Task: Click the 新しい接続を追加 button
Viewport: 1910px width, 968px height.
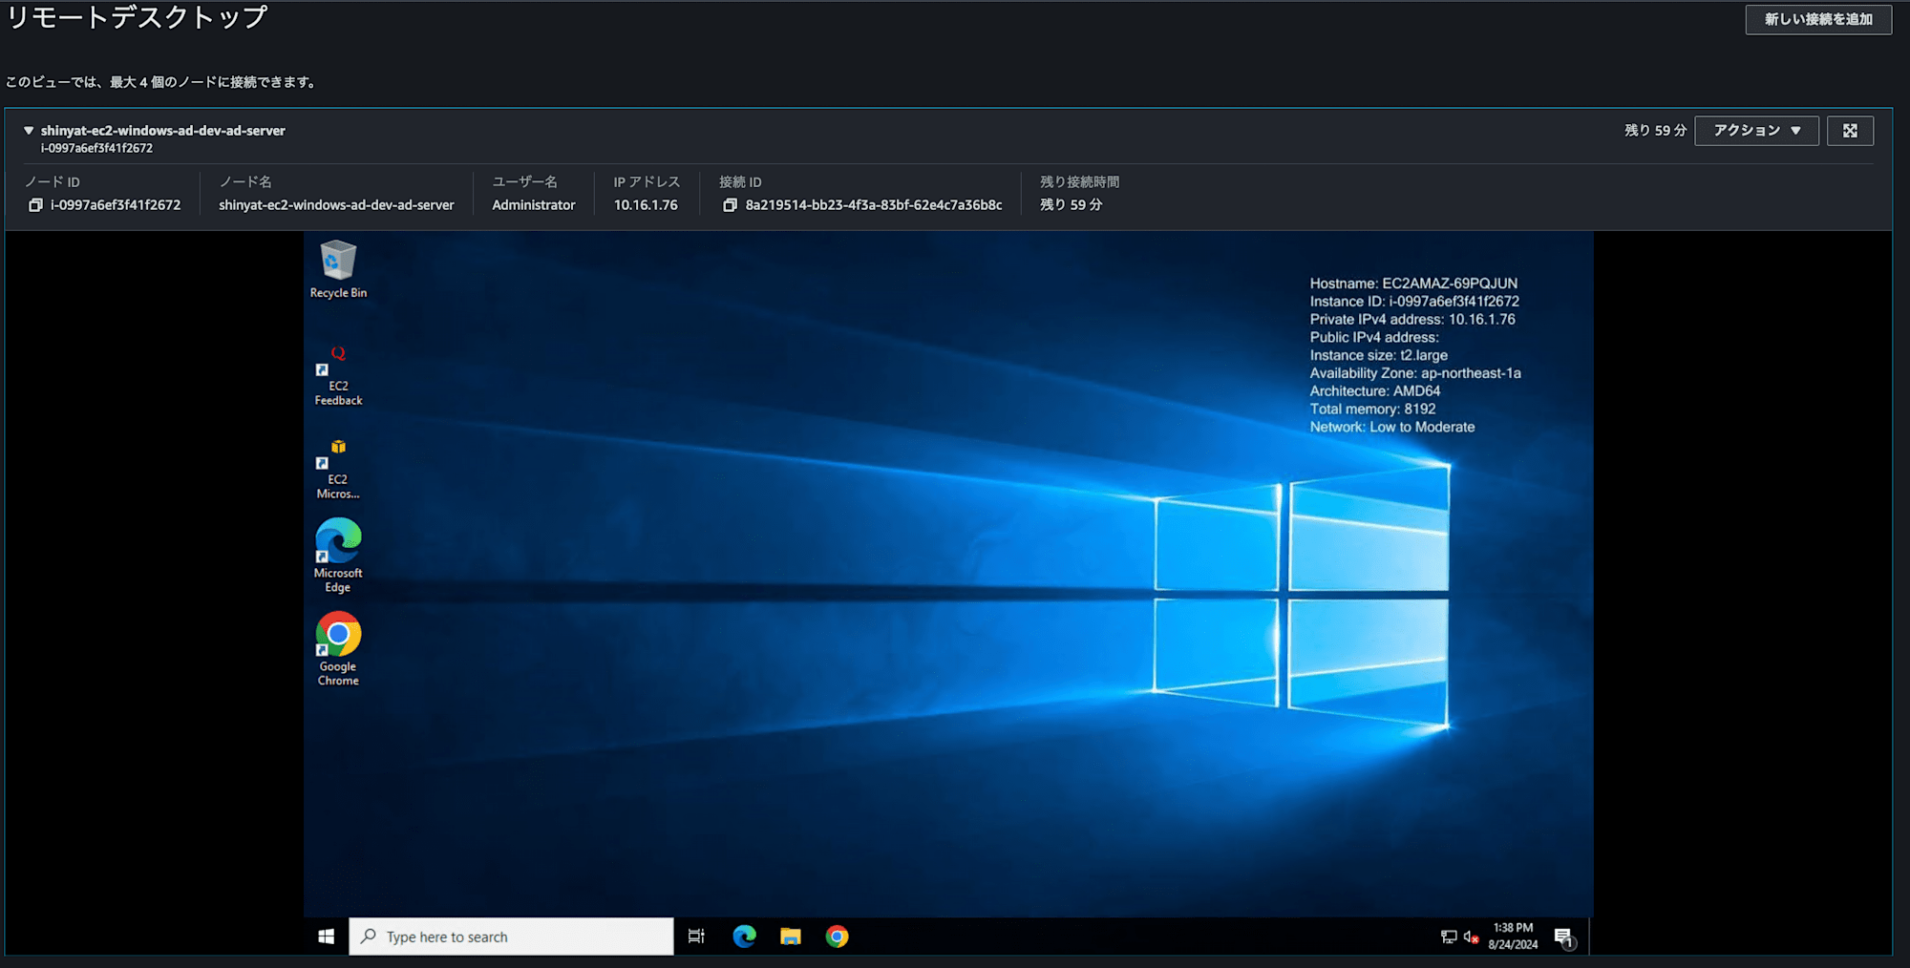Action: click(x=1818, y=19)
